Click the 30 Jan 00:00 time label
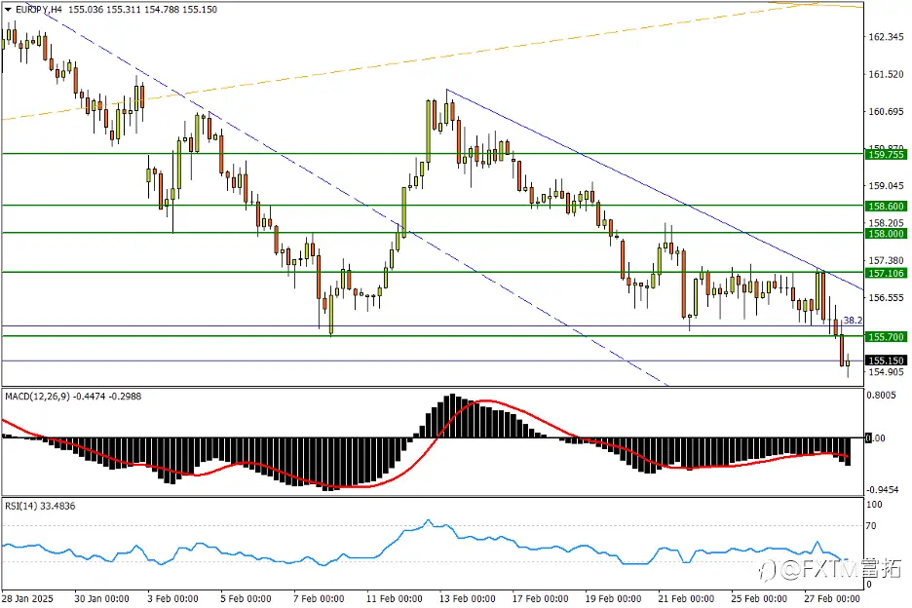The height and width of the screenshot is (608, 912). pyautogui.click(x=101, y=598)
